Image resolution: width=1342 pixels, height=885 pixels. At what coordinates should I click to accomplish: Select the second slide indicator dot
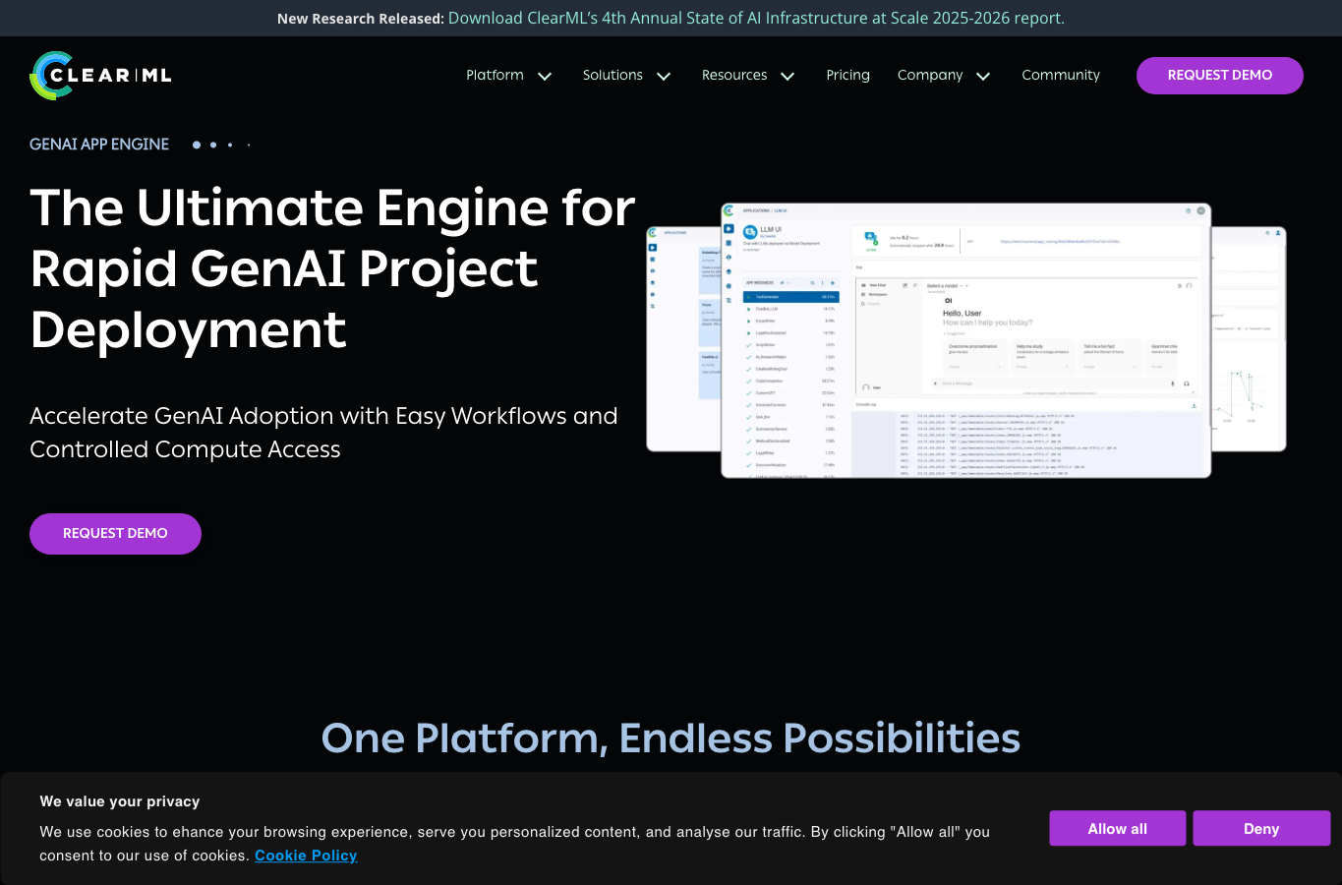[213, 145]
